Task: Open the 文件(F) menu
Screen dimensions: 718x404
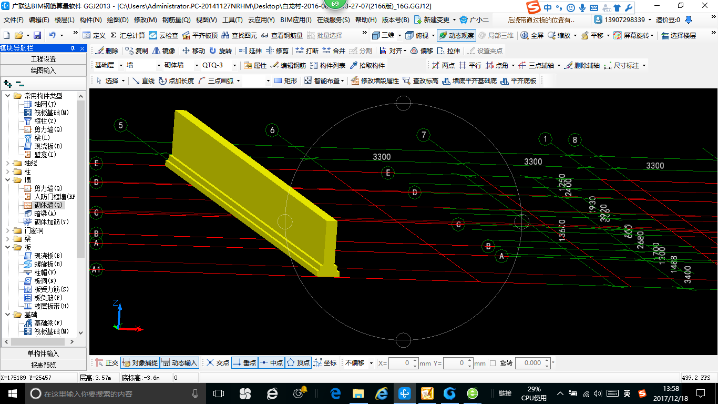Action: pyautogui.click(x=13, y=19)
